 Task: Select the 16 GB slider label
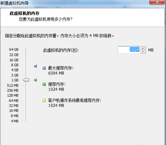click(14, 60)
